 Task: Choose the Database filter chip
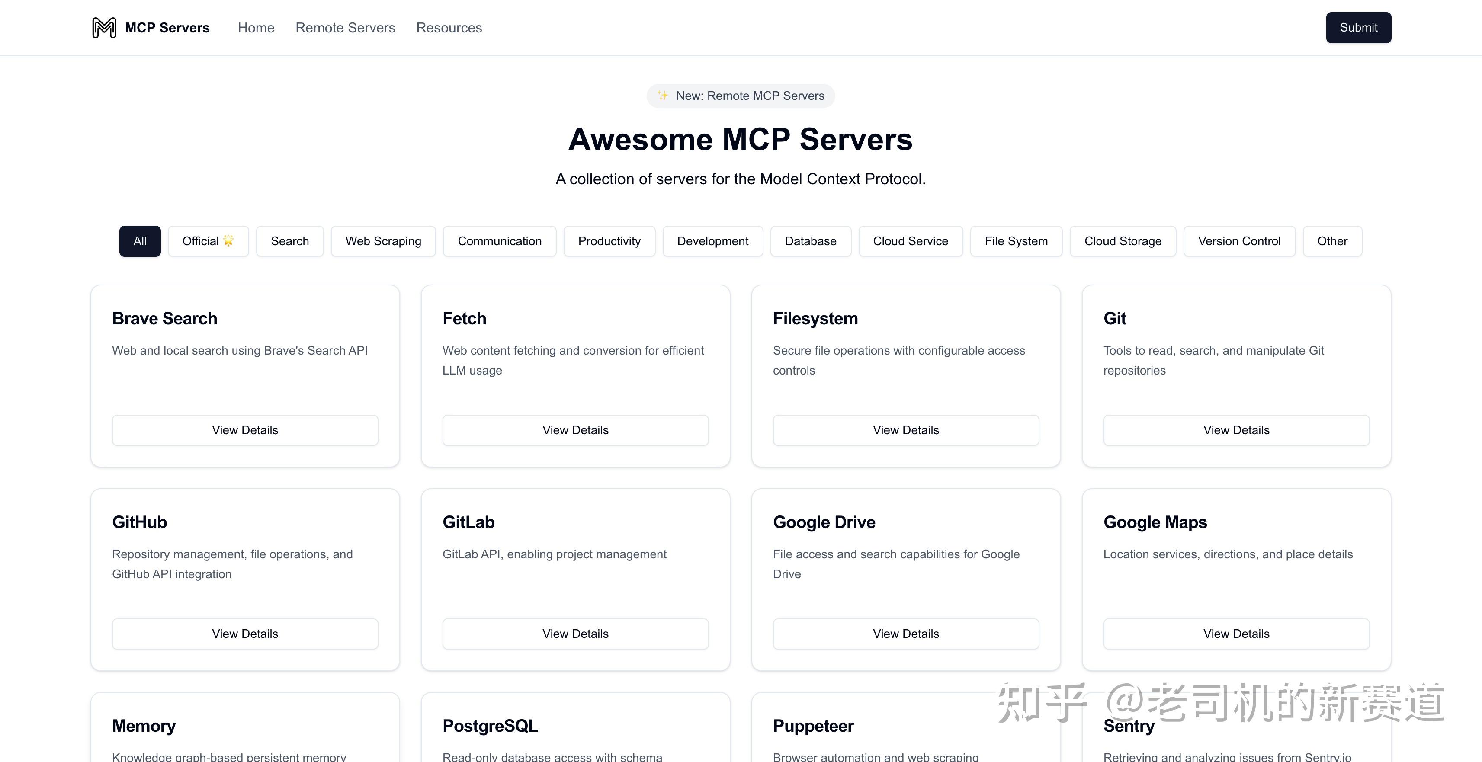click(810, 241)
